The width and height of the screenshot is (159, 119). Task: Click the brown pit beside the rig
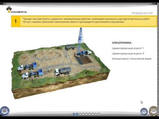pos(85,60)
